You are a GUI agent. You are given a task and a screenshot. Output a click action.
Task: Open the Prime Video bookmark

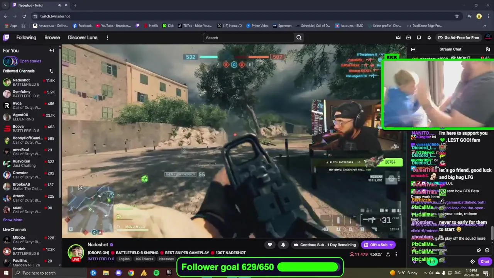257,26
